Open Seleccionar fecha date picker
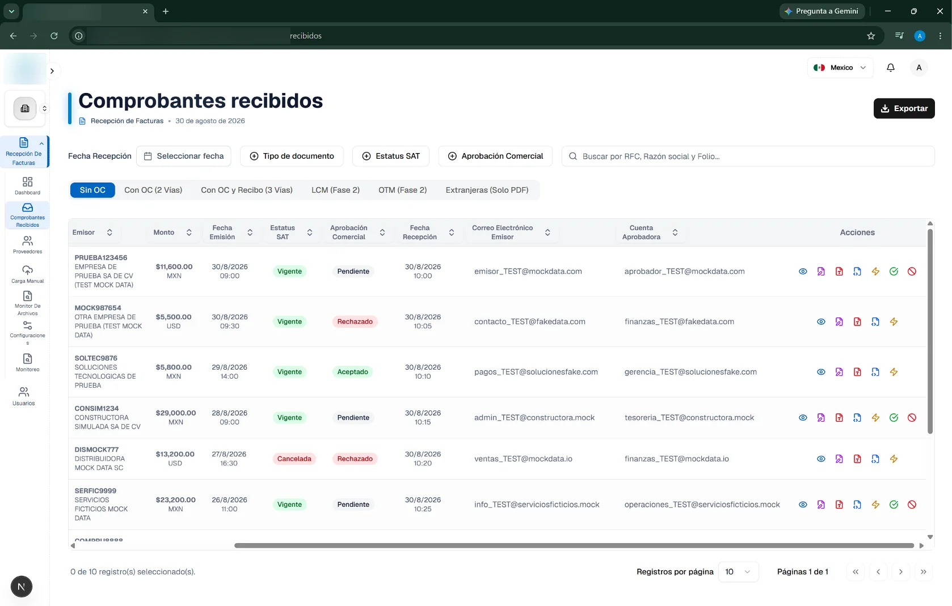 [x=184, y=156]
